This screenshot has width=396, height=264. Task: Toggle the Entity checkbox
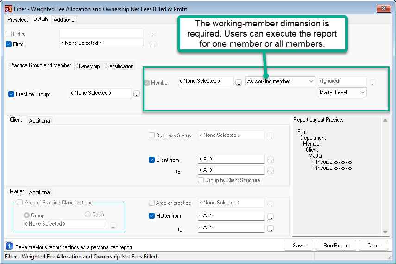(x=9, y=34)
